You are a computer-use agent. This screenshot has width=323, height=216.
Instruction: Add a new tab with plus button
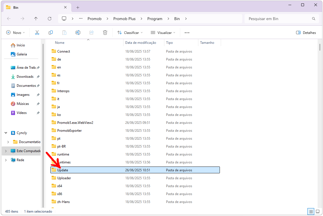click(x=78, y=8)
